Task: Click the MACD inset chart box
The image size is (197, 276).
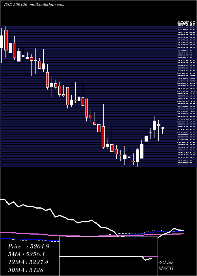Action: pos(108,256)
